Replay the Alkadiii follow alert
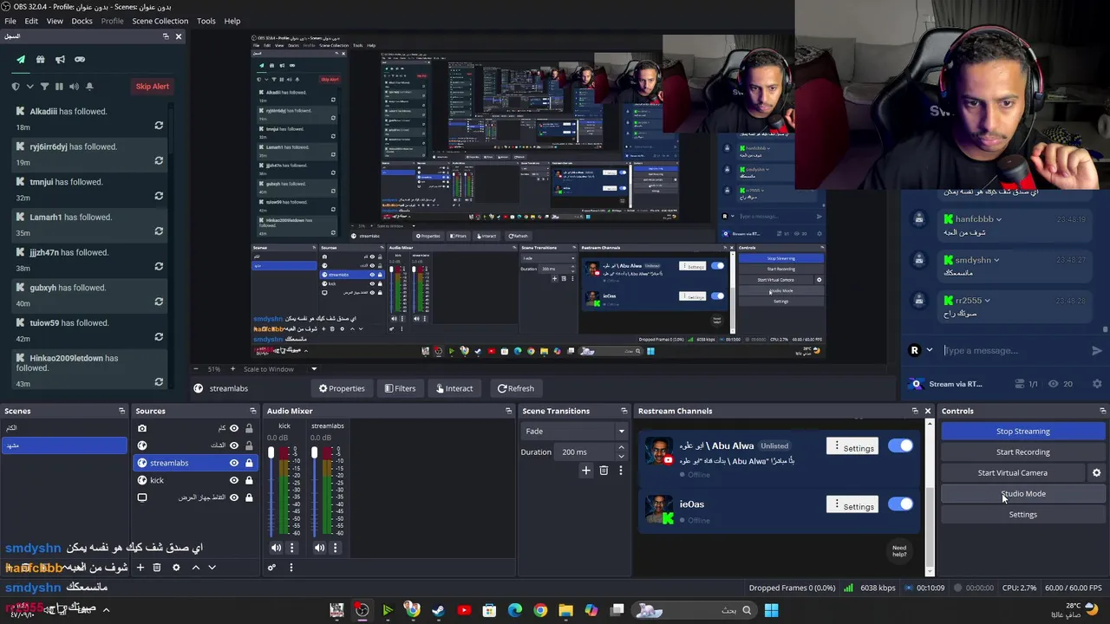 (x=159, y=126)
